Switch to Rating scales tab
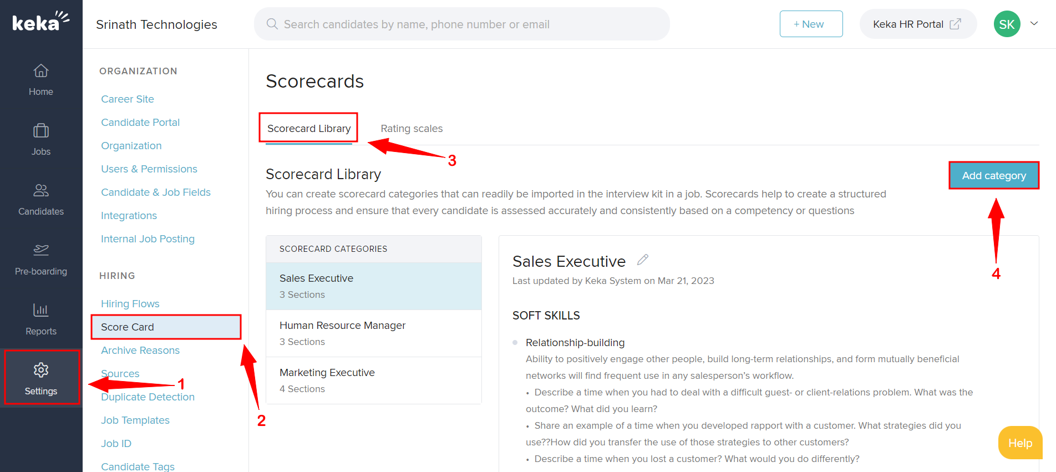1056x472 pixels. click(x=412, y=129)
